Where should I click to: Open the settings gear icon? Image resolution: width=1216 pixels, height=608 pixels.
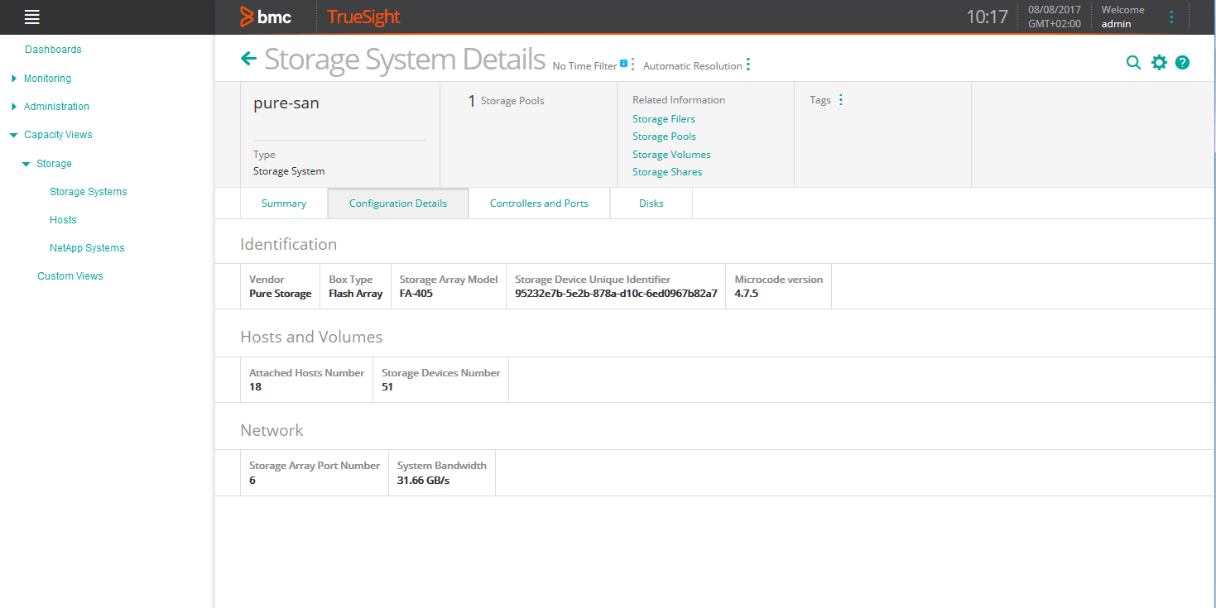tap(1159, 62)
